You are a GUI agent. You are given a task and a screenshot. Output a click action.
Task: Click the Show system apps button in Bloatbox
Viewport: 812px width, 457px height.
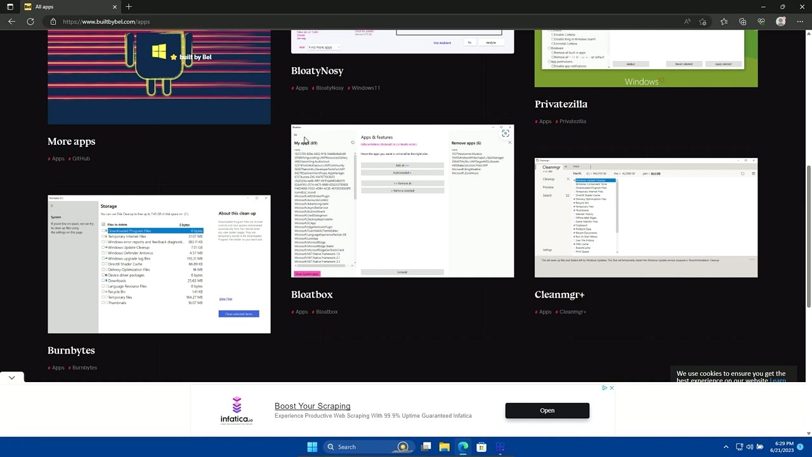coord(307,274)
